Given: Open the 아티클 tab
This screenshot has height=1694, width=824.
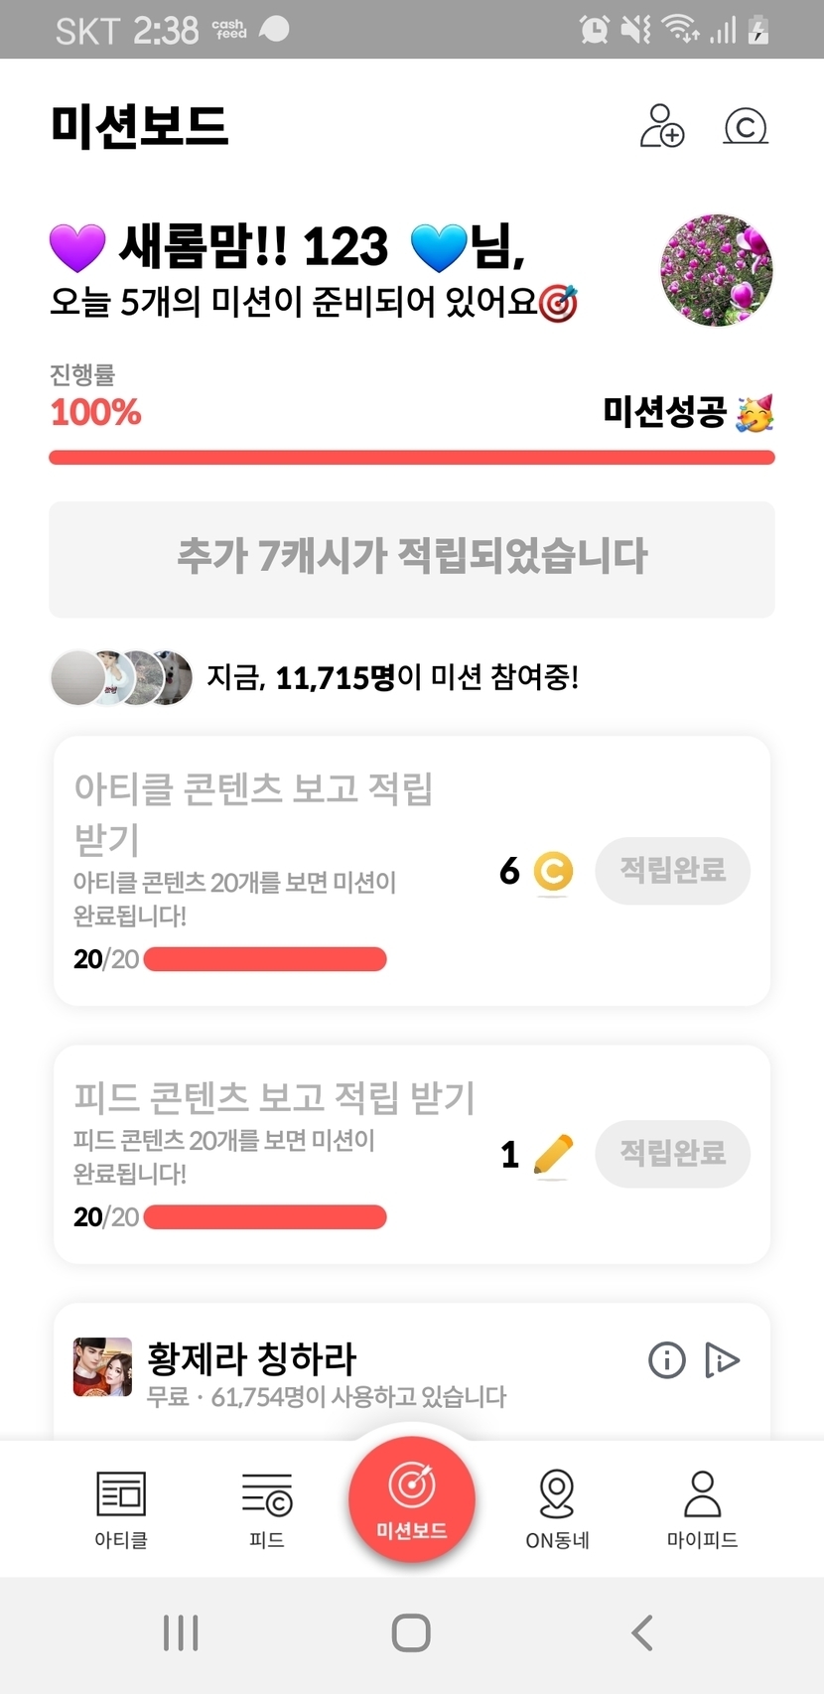Looking at the screenshot, I should pos(121,1508).
